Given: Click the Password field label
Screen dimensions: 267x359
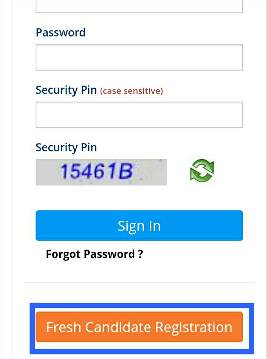Looking at the screenshot, I should click(x=60, y=33).
